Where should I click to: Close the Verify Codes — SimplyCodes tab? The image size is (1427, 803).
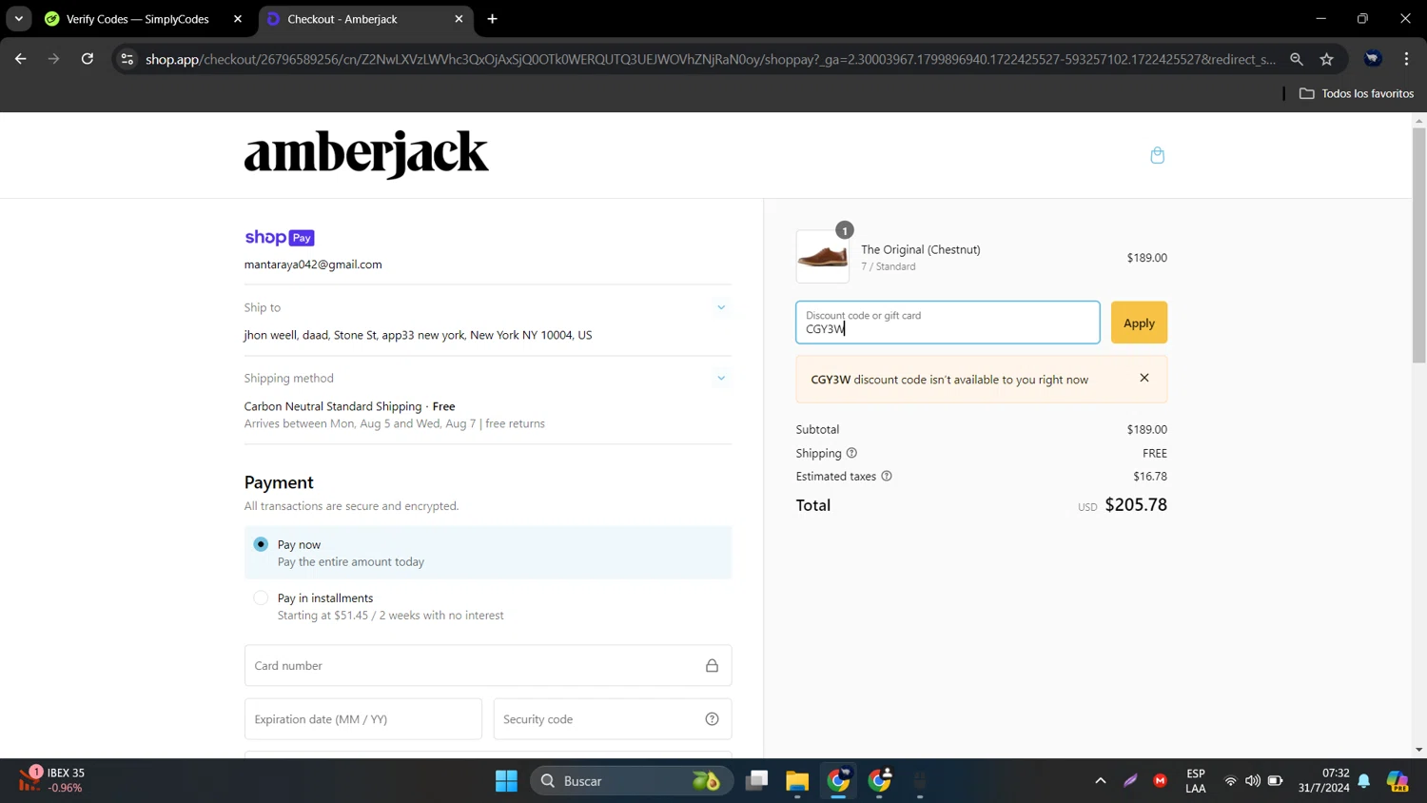click(x=238, y=19)
